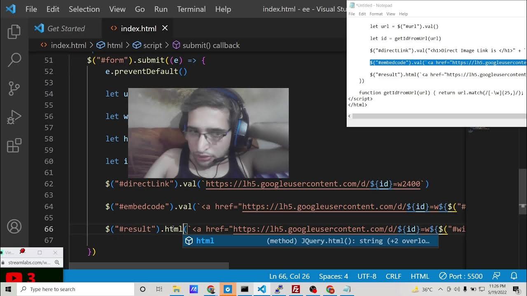Open the Explorer panel in activity bar
Image resolution: width=527 pixels, height=296 pixels.
tap(14, 32)
